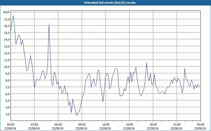Pick the '21:00' time axis label
The image size is (211, 131).
(x=177, y=125)
